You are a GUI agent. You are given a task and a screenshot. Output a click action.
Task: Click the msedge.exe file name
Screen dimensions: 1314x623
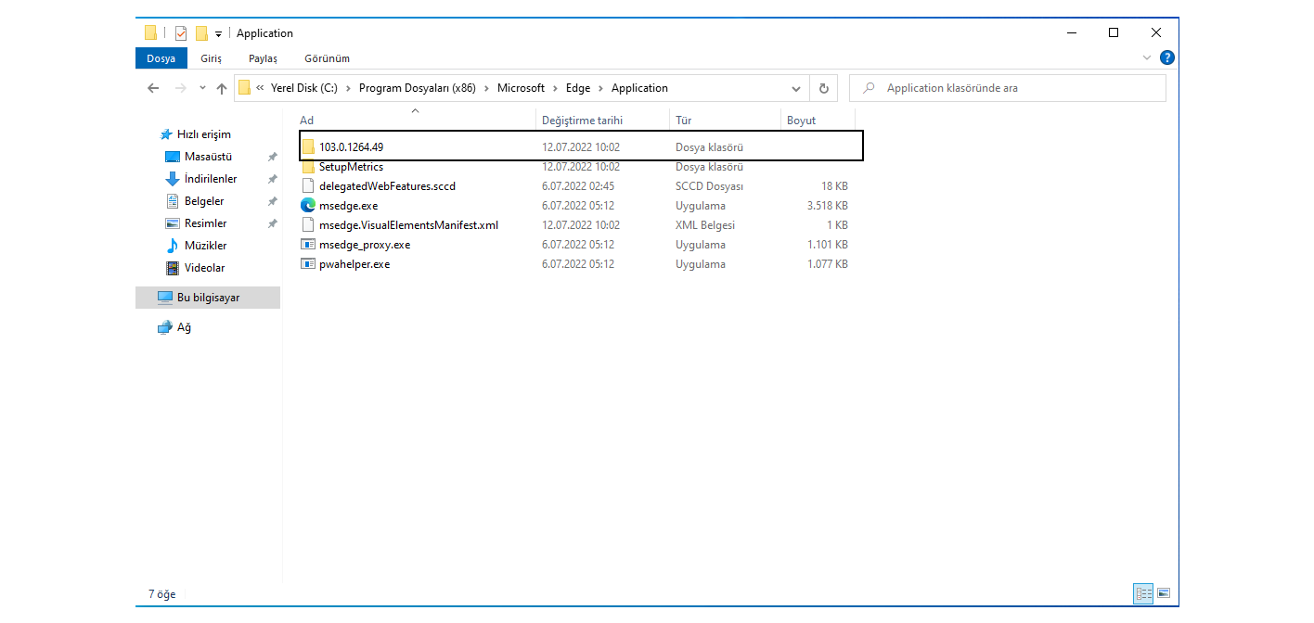tap(348, 206)
